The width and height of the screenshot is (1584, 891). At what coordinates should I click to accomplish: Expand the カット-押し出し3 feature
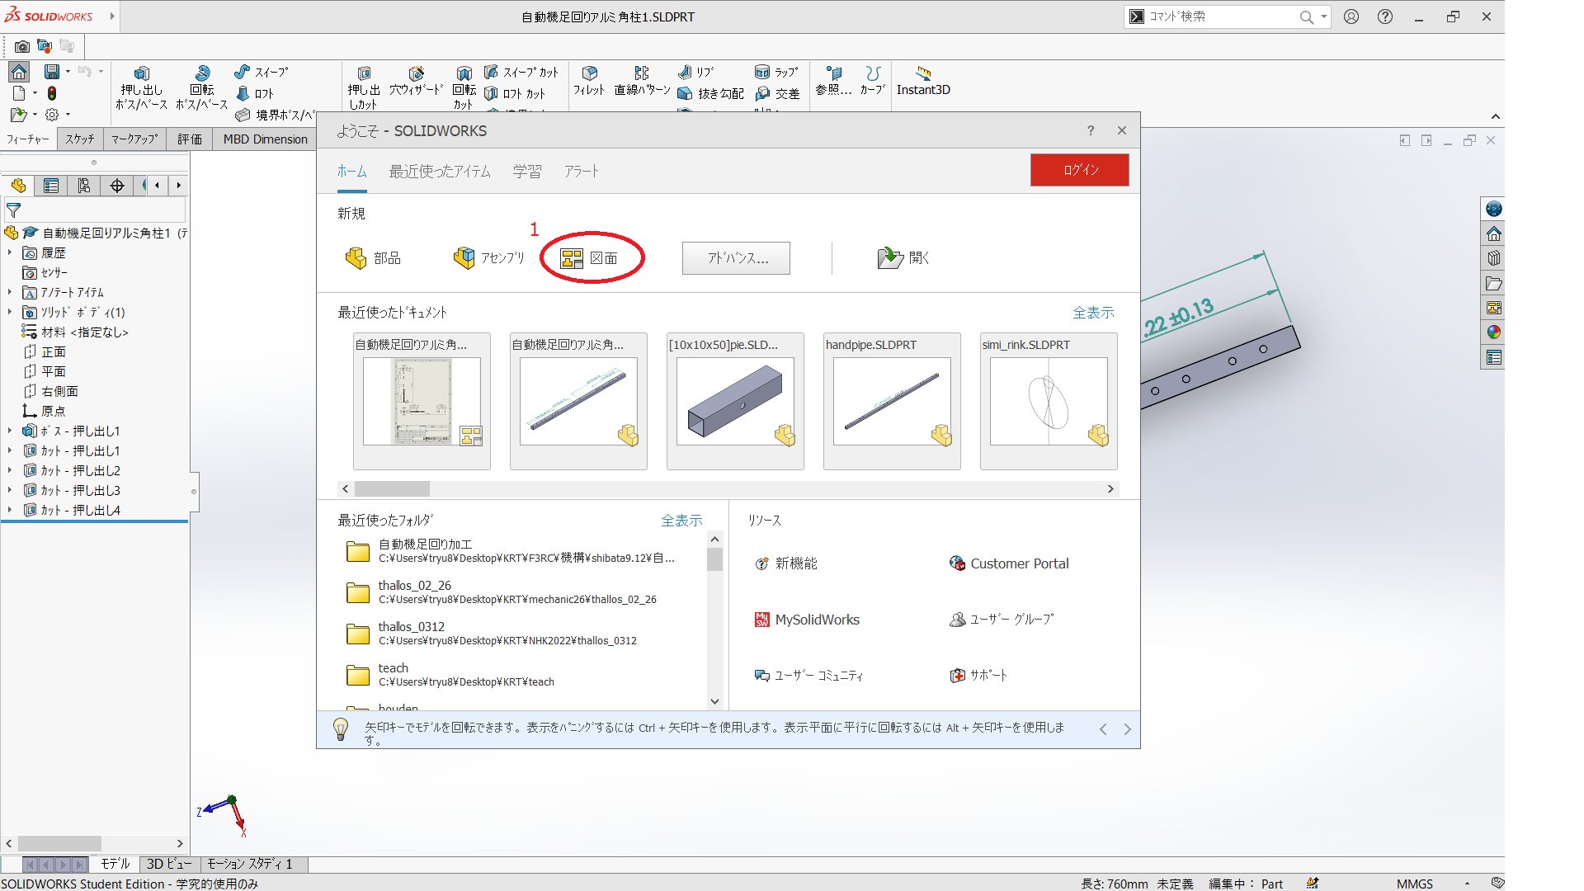[10, 491]
